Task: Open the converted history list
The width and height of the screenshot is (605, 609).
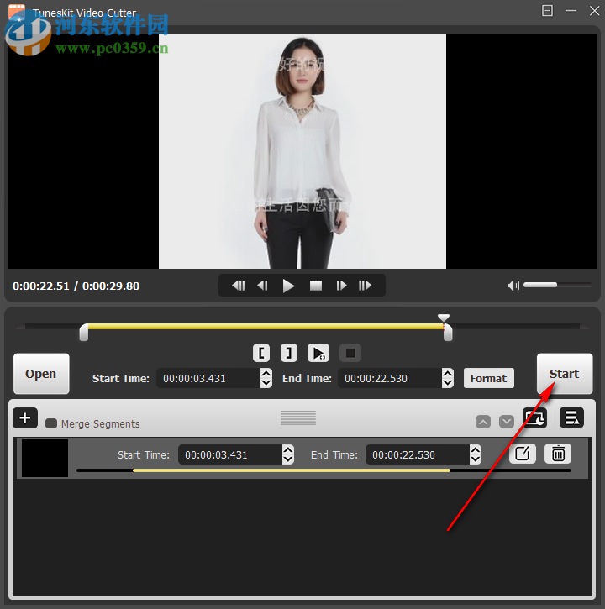Action: coord(571,418)
